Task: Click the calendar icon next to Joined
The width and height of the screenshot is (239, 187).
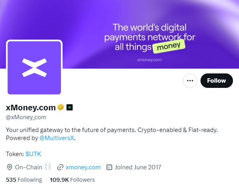Action: tap(109, 167)
